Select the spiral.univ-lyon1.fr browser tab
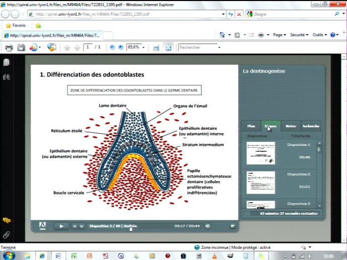The image size is (347, 260). pyautogui.click(x=52, y=35)
